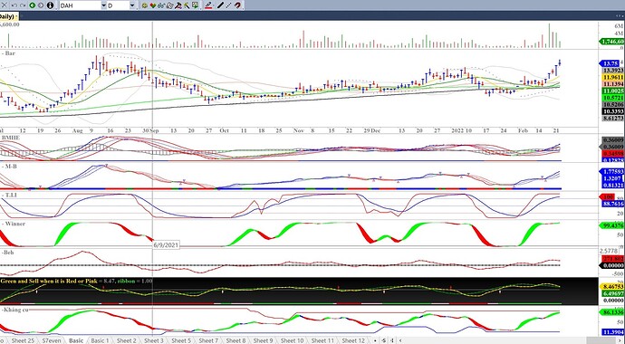625x344 pixels.
Task: Click the teal toolbar icon right of heart
Action: tap(161, 5)
